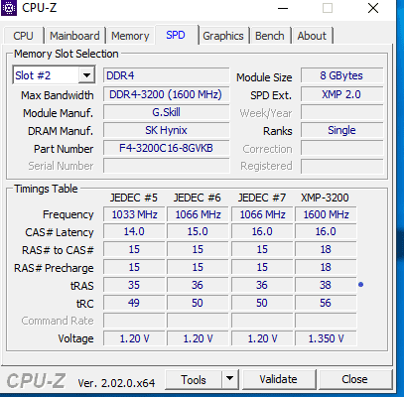Image resolution: width=404 pixels, height=397 pixels.
Task: Click the Tools button
Action: tap(194, 379)
